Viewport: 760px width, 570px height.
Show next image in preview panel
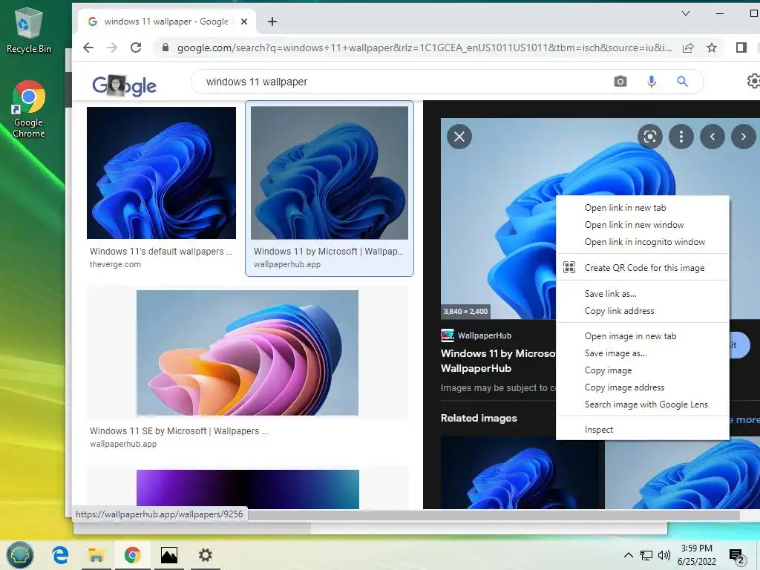[x=744, y=137]
